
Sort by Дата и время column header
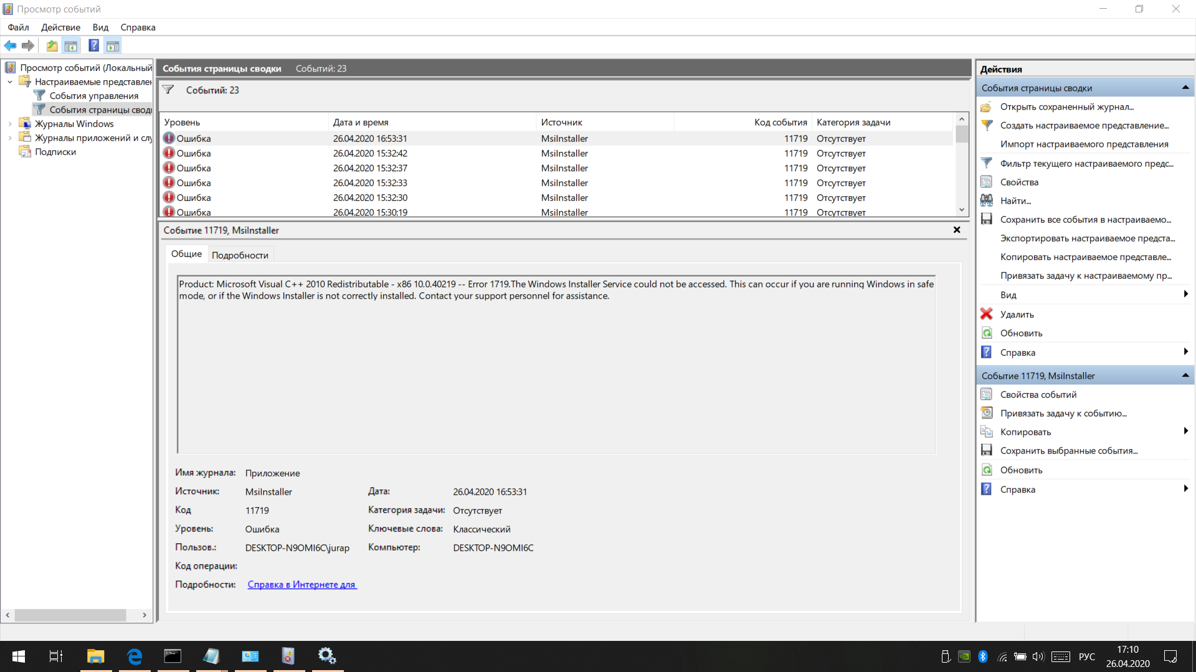point(432,122)
